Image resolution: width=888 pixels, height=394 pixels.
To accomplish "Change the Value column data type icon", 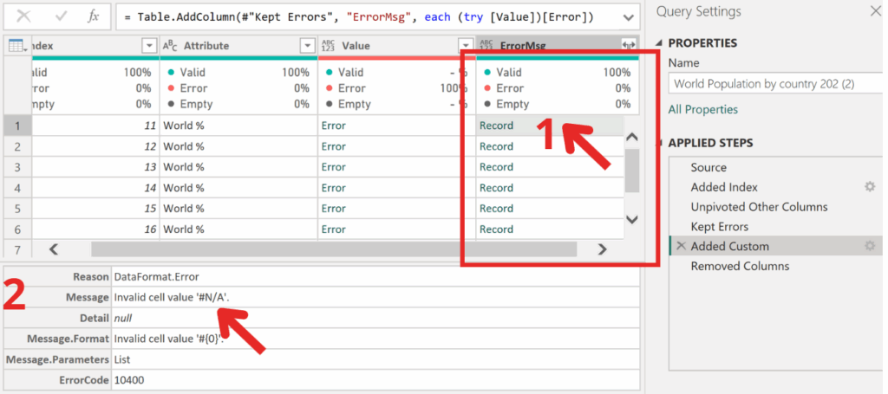I will coord(328,46).
